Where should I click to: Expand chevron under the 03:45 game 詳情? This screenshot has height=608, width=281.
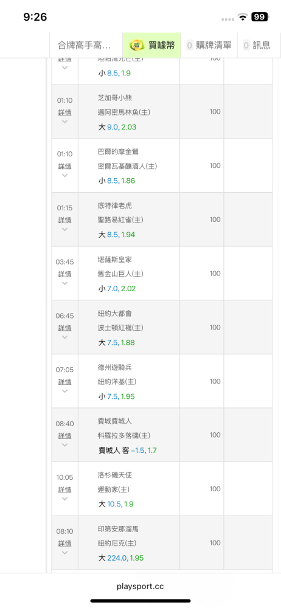tap(65, 283)
